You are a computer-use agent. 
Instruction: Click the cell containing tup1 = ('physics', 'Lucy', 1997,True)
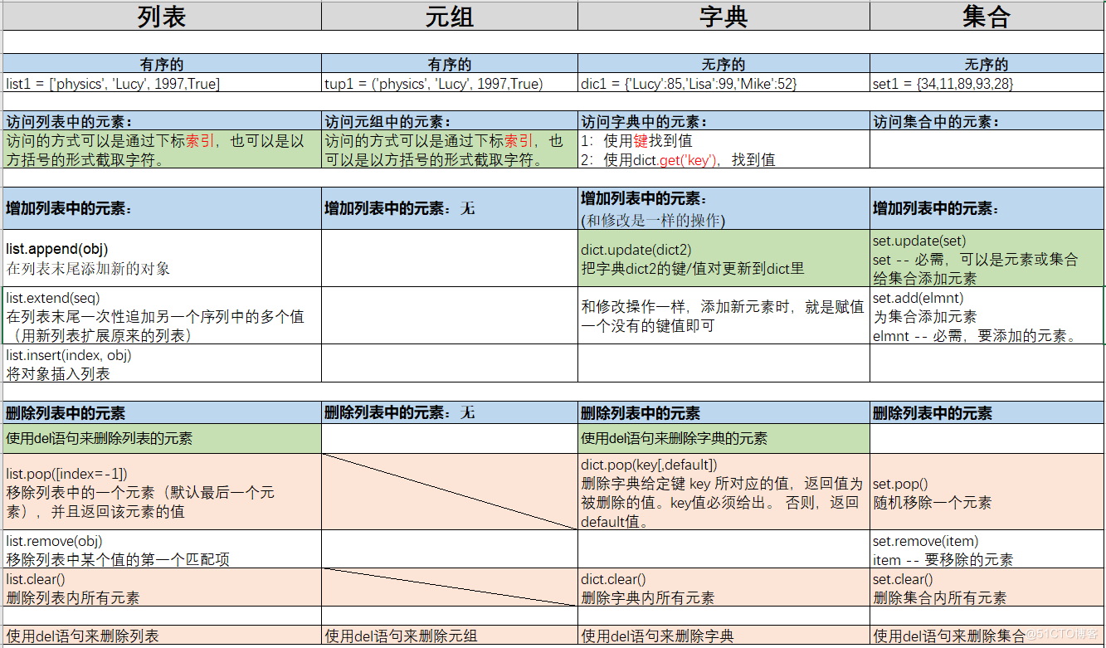point(450,83)
